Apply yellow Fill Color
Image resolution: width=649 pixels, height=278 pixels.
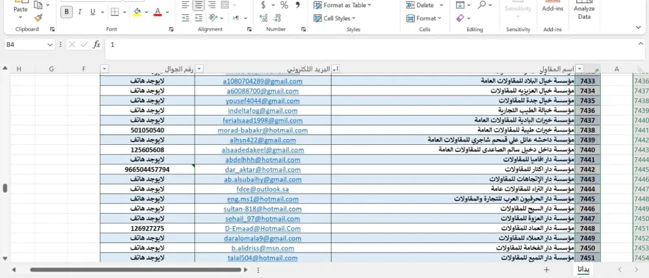tap(138, 12)
